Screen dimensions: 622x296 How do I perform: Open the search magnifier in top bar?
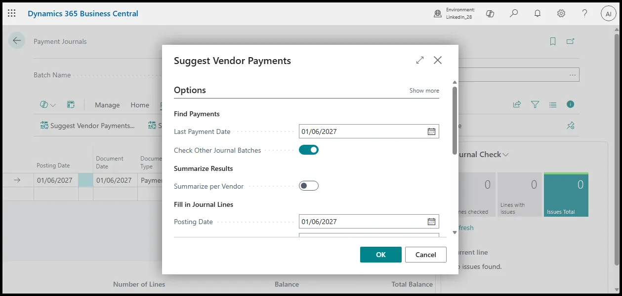[x=514, y=14]
